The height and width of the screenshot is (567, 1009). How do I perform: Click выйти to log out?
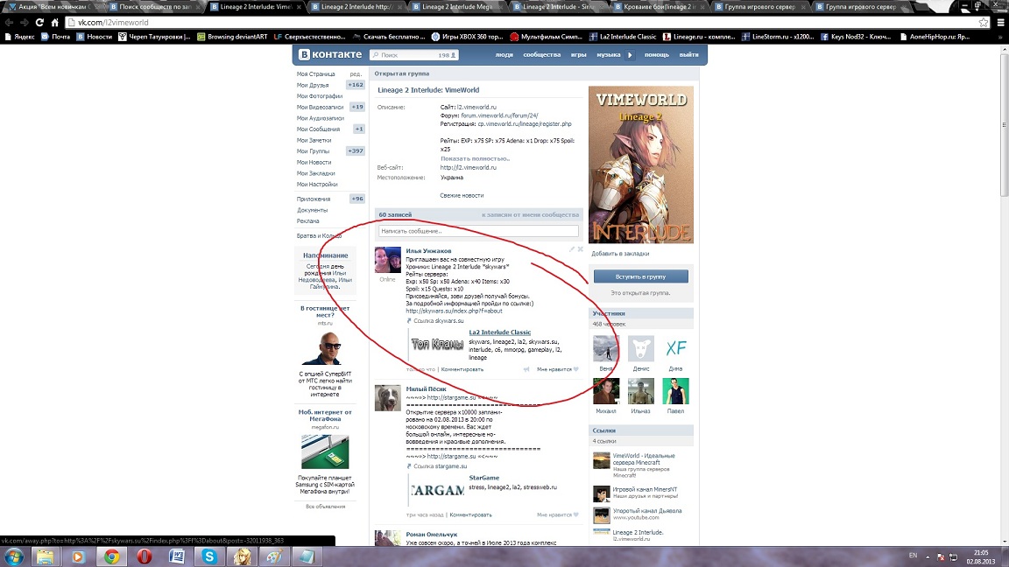[688, 54]
